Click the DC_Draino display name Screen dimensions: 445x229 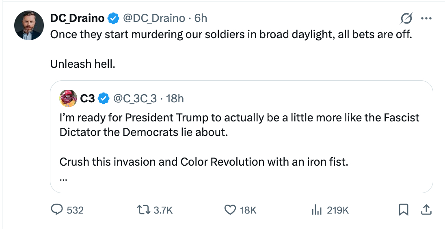77,18
